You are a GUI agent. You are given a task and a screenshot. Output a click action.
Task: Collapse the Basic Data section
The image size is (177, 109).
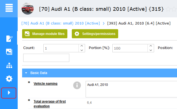[26, 73]
